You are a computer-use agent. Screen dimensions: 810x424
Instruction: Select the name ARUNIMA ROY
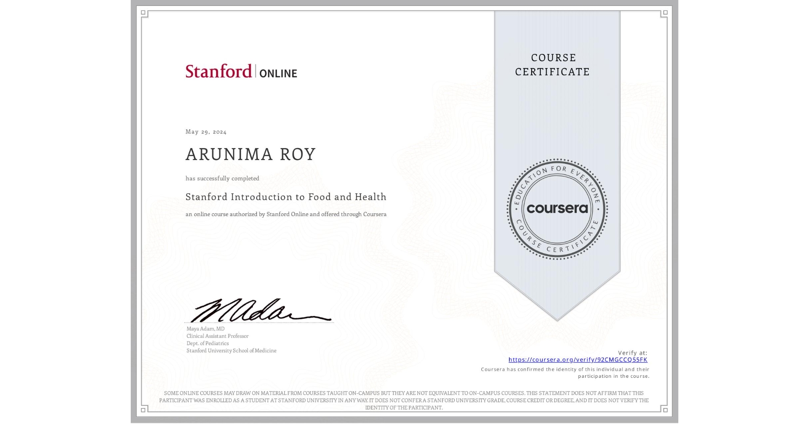[x=250, y=154]
